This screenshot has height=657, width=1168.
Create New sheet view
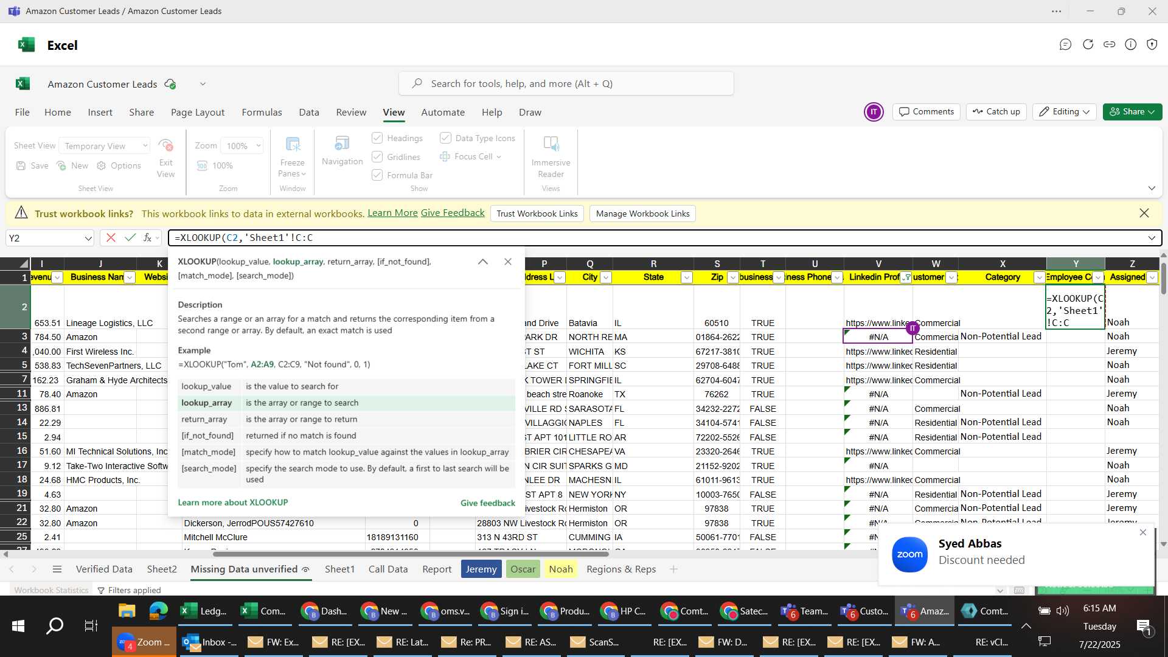pos(61,165)
